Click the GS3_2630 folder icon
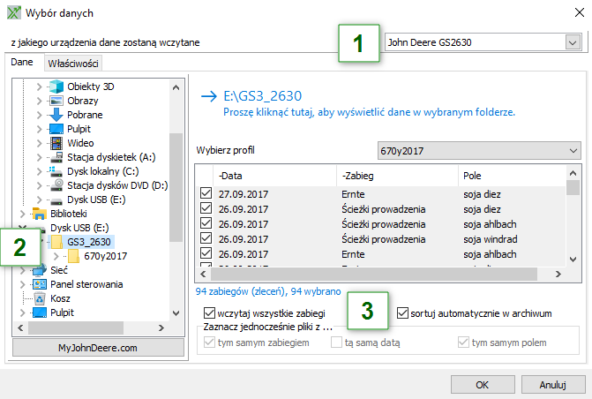 tap(56, 242)
